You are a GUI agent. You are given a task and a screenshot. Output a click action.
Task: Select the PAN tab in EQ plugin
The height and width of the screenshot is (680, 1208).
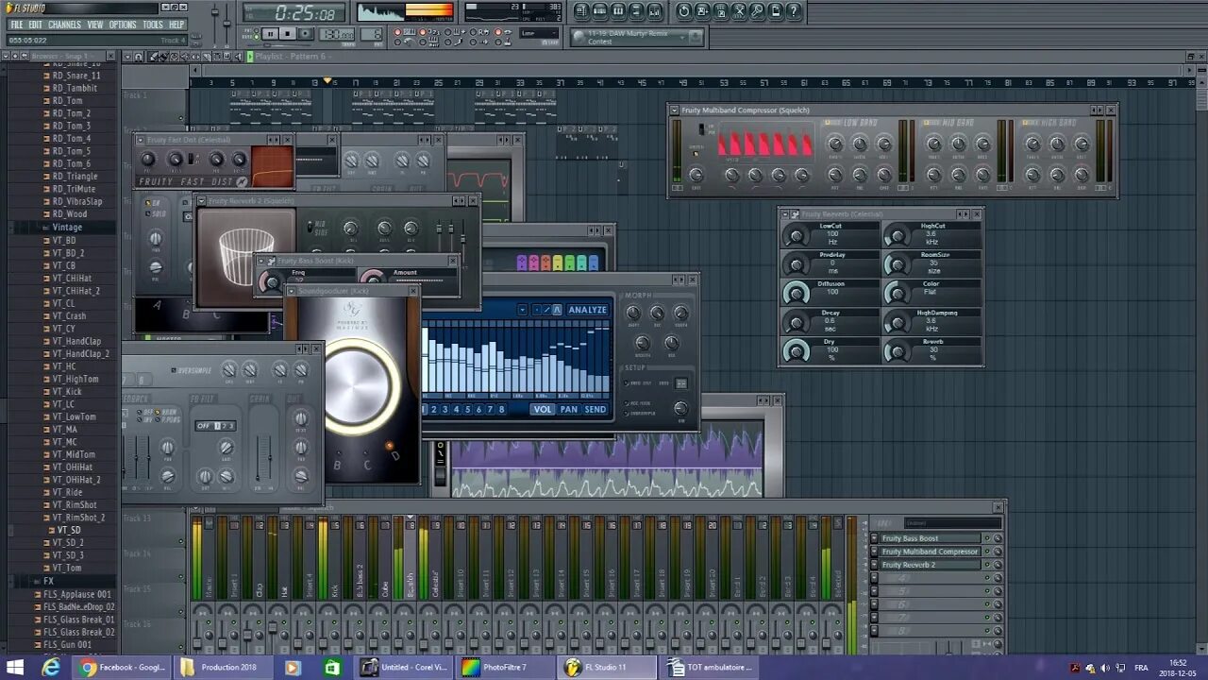(x=568, y=409)
